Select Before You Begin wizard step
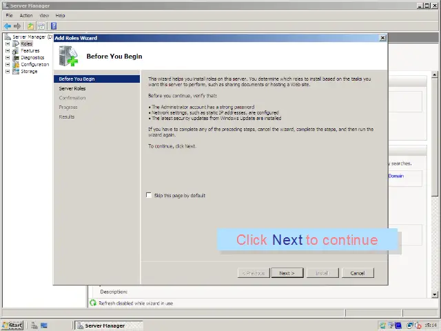441x331 pixels. 96,79
